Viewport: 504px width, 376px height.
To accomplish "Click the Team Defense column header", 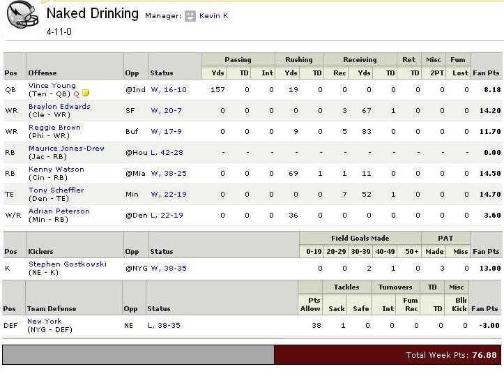I will (x=52, y=309).
